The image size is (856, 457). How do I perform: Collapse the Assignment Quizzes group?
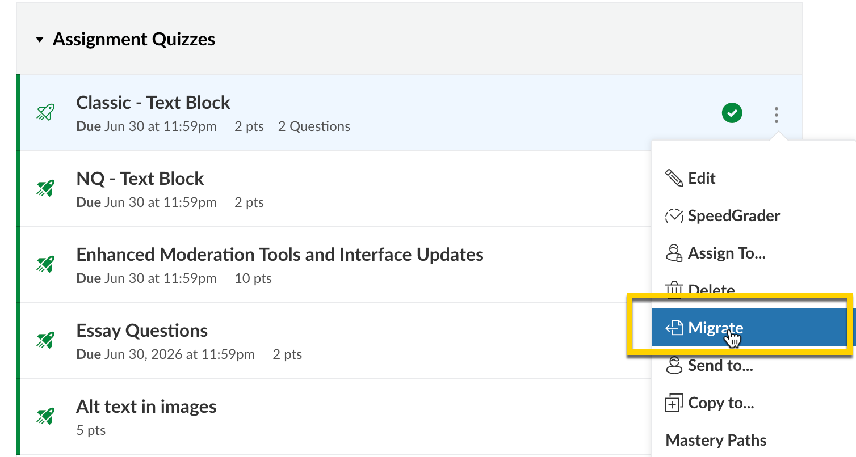[x=40, y=40]
